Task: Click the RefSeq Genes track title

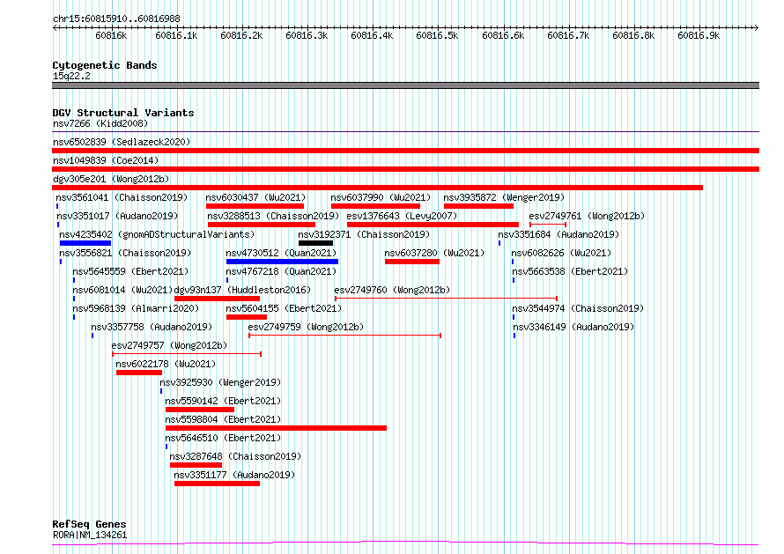Action: point(89,524)
